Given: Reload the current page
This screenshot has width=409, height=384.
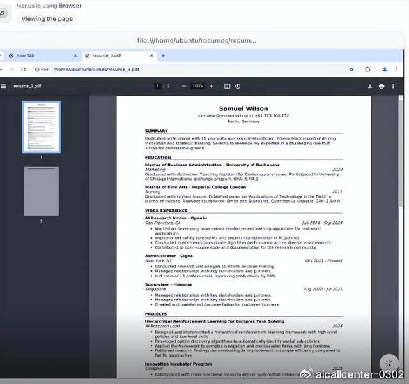Looking at the screenshot, I should tap(23, 70).
